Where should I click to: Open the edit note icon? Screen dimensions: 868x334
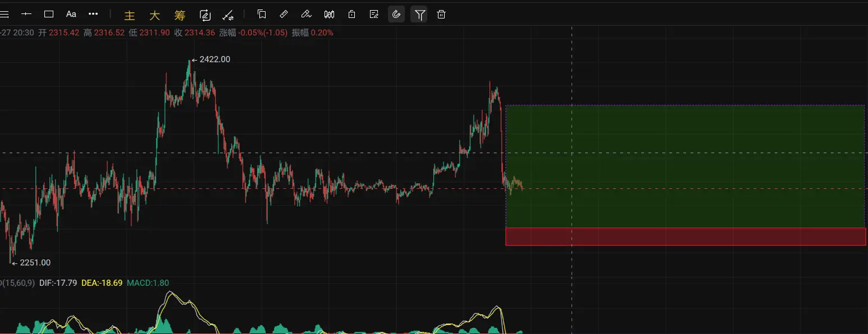374,14
